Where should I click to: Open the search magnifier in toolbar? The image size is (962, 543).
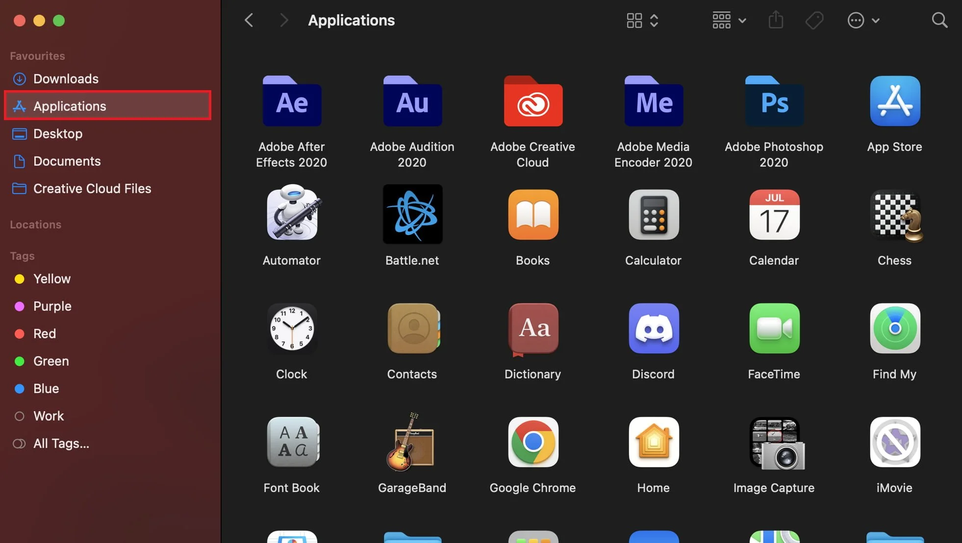point(939,21)
